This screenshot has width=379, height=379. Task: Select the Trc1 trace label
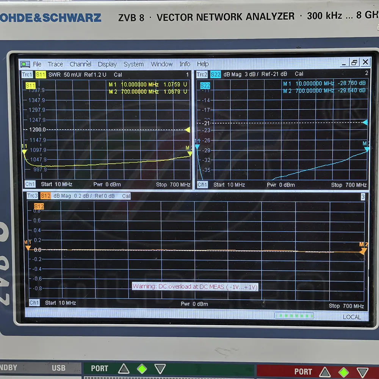tap(27, 75)
